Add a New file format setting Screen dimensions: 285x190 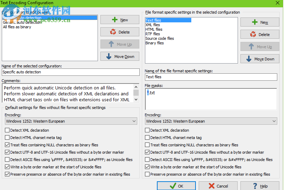point(260,22)
